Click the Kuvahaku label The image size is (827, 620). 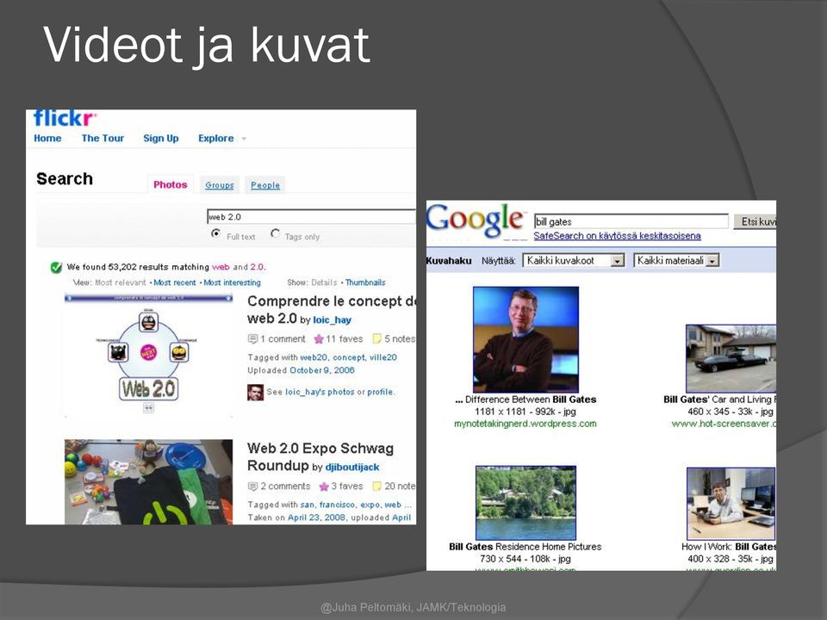449,260
